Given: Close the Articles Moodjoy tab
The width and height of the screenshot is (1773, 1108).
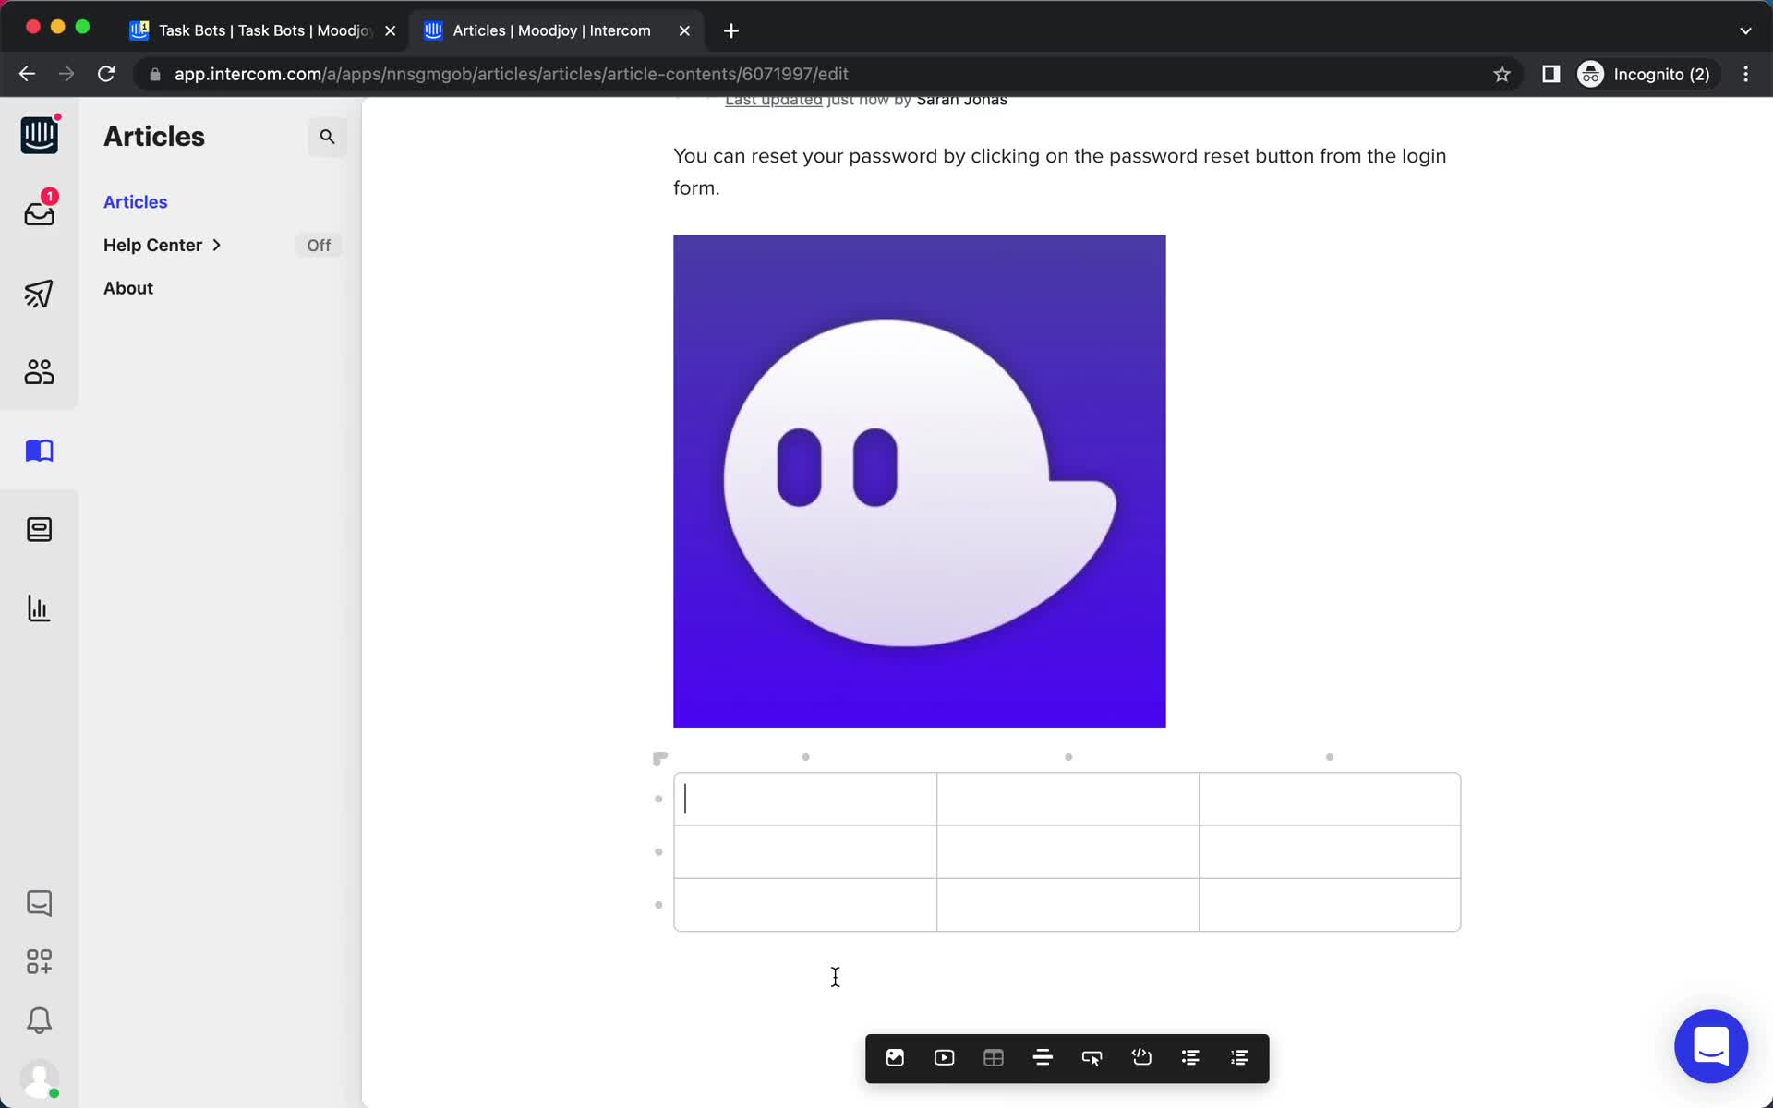Looking at the screenshot, I should tap(684, 30).
